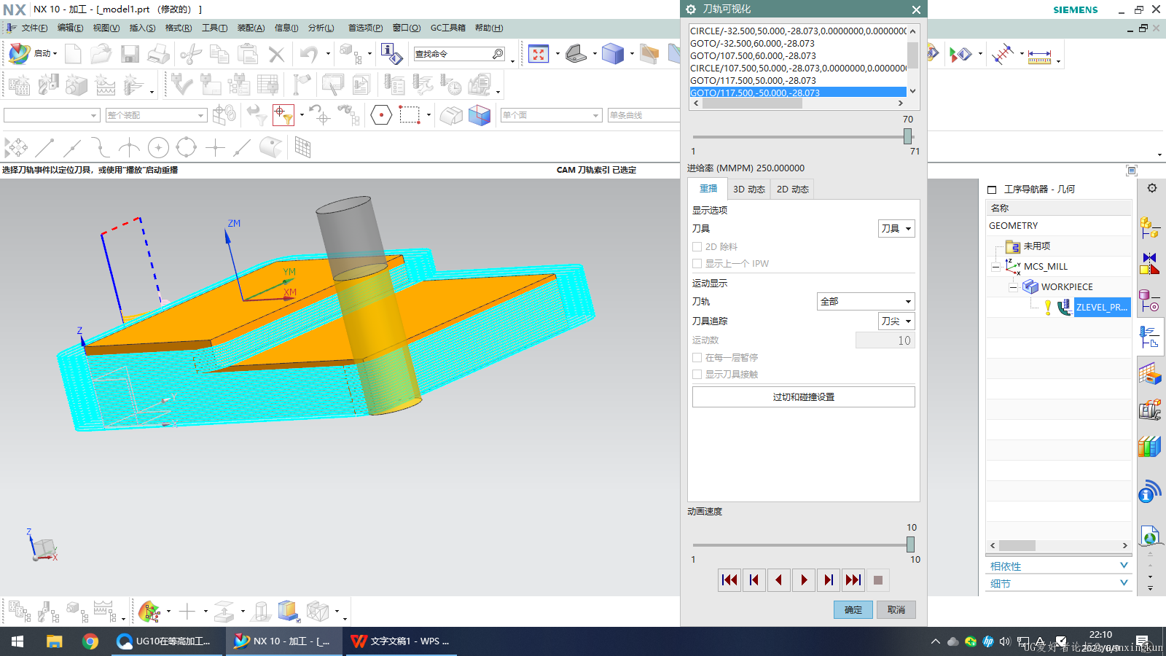Image resolution: width=1166 pixels, height=656 pixels.
Task: Click the library books sidebar icon
Action: pos(1149,446)
